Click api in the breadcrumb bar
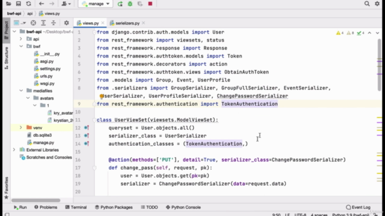The width and height of the screenshot is (385, 216). tap(29, 13)
